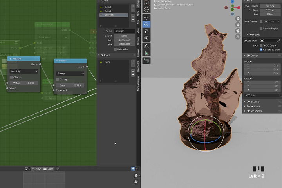Switch to Options sidebar tab
This screenshot has height=188, width=282.
pyautogui.click(x=138, y=41)
